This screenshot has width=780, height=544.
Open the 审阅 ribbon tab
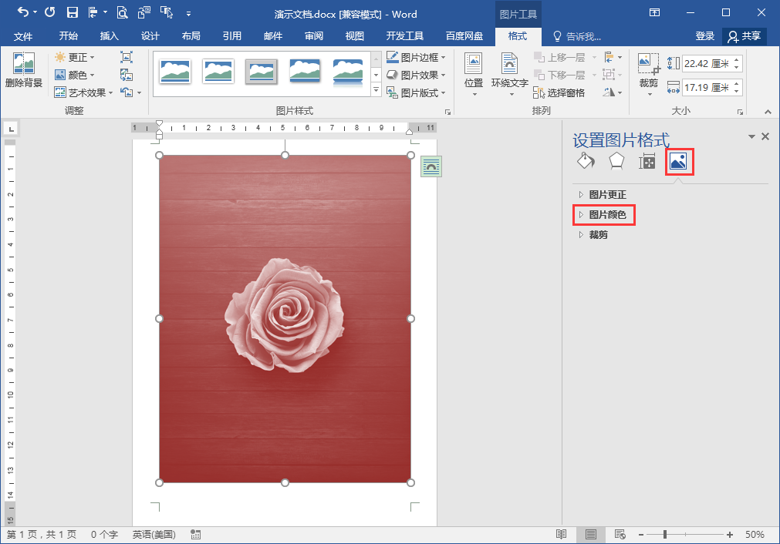pos(314,35)
